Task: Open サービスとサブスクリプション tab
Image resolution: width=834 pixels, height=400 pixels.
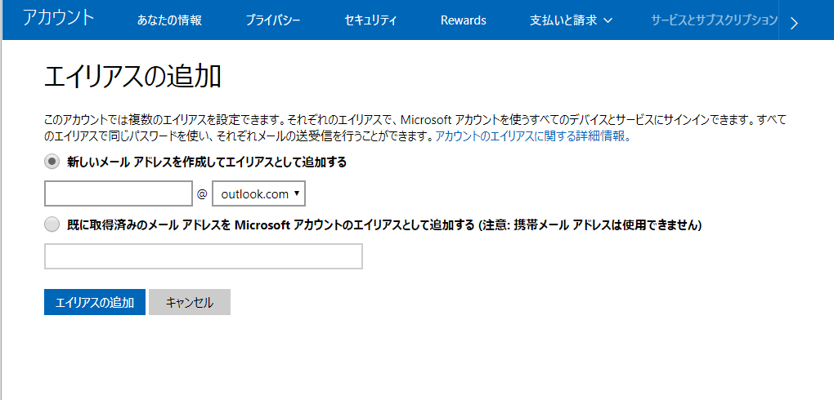Action: coord(715,20)
